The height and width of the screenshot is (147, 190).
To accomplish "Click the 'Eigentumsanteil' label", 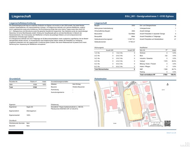I will coord(14,115).
